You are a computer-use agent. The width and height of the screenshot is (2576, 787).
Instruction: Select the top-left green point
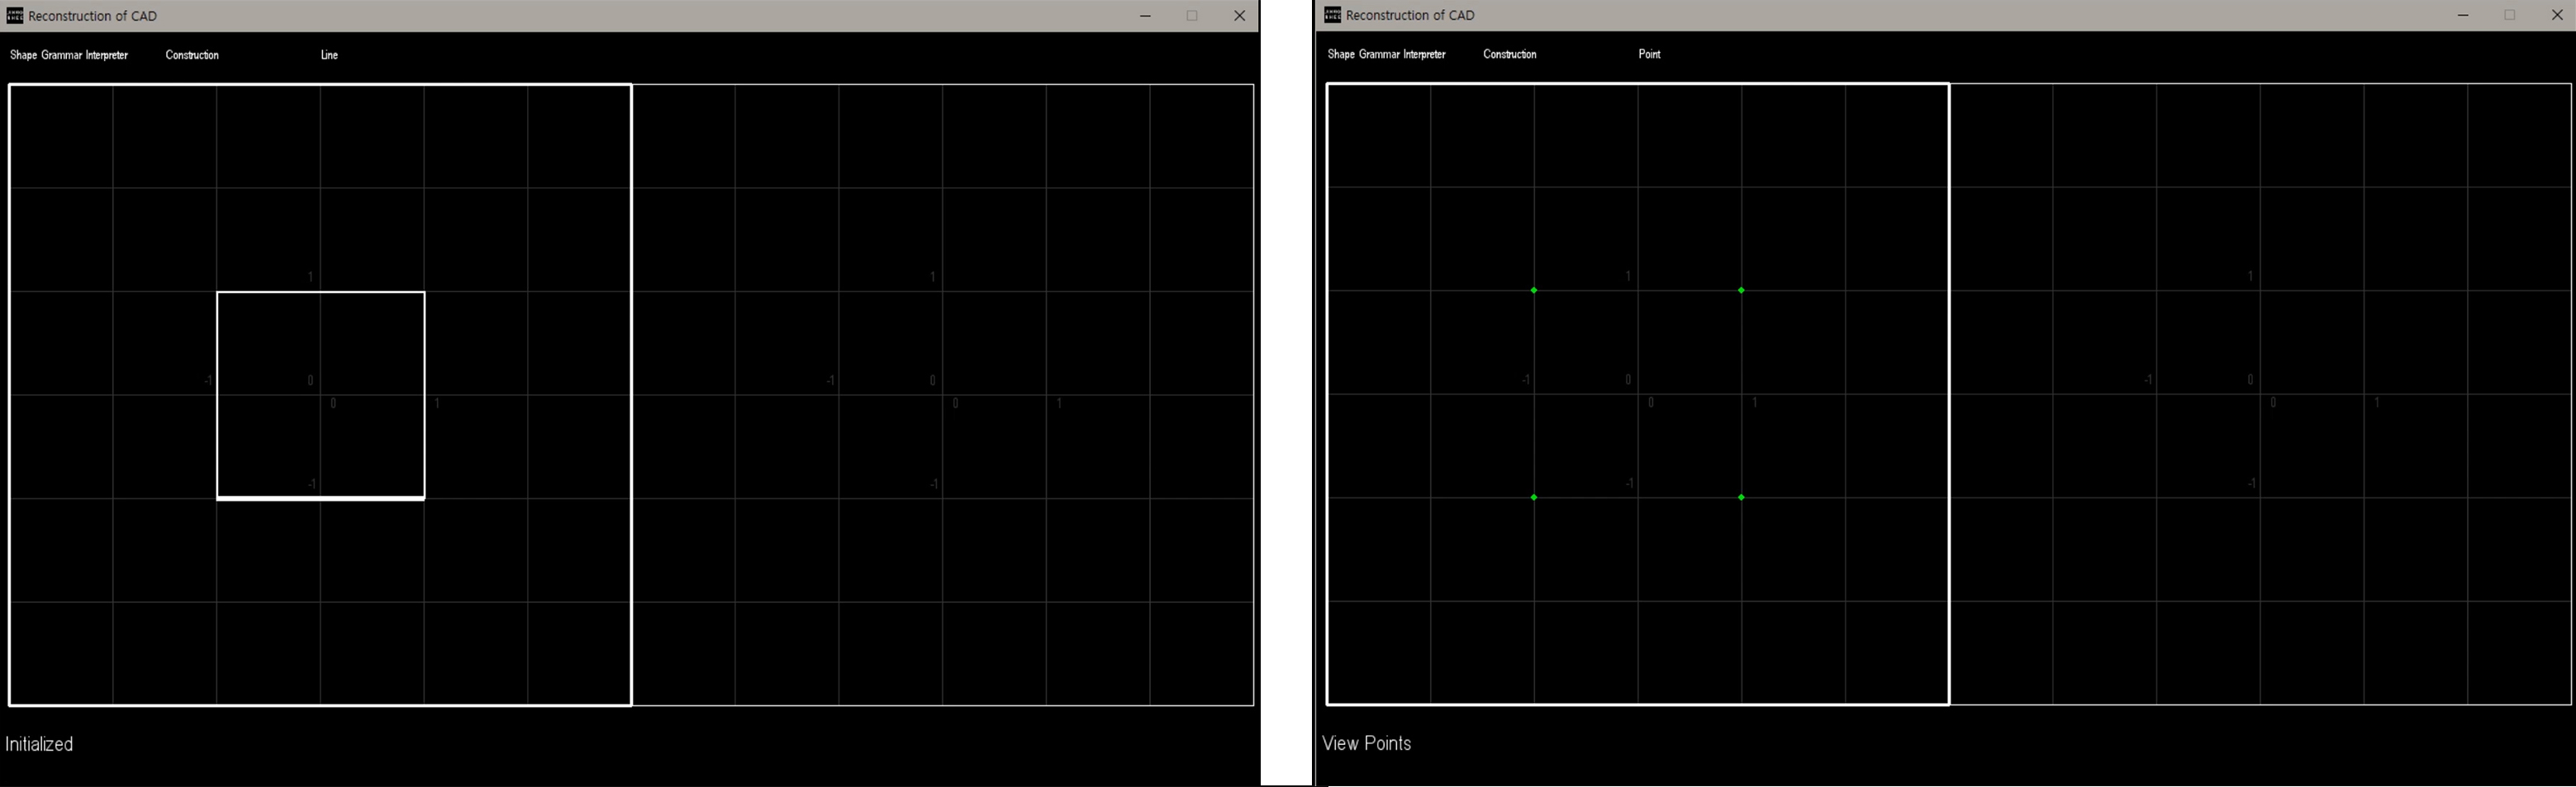click(x=1534, y=290)
